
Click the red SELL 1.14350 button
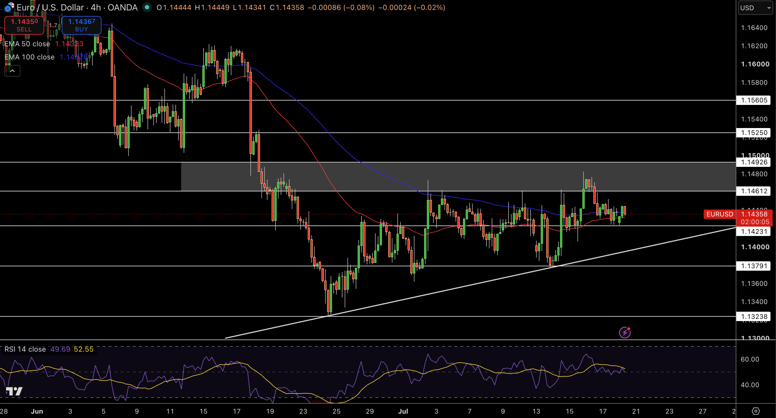pos(24,25)
